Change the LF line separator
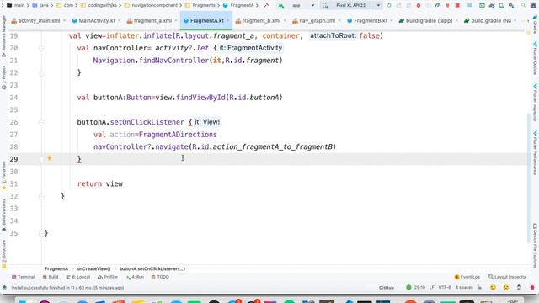539x303 pixels. (431, 288)
